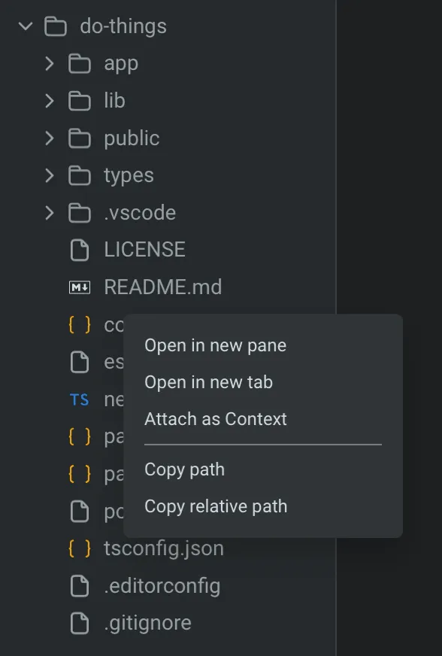Expand the app folder
442x656 pixels.
49,63
